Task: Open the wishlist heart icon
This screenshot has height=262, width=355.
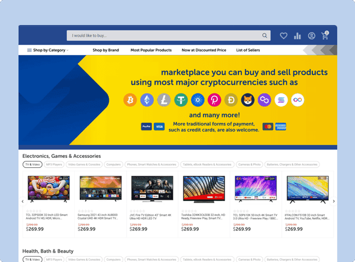Action: coord(283,36)
